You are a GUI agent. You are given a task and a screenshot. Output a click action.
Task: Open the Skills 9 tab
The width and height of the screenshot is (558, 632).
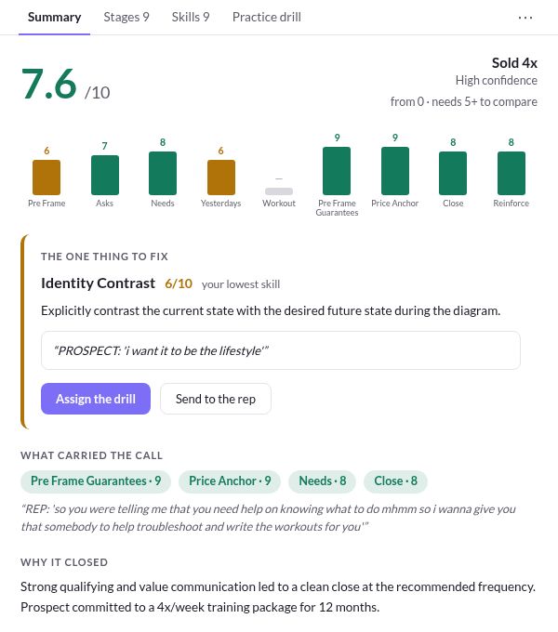coord(191,17)
